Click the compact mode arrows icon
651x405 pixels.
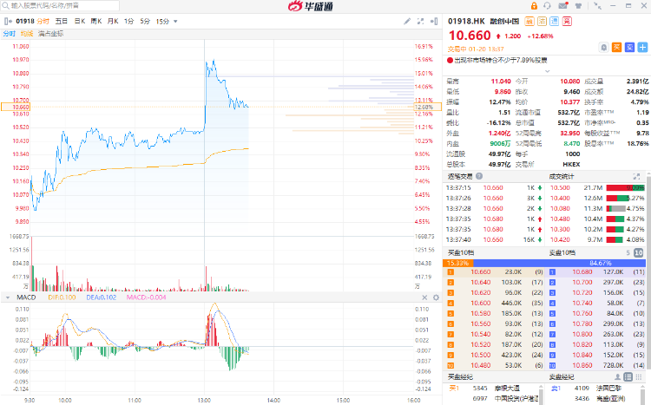coord(597,6)
